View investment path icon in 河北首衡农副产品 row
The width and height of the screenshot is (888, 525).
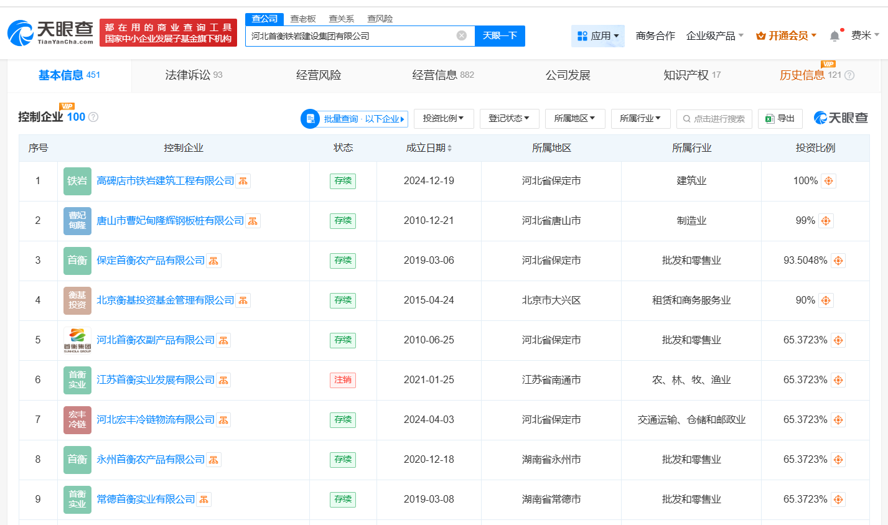(838, 340)
